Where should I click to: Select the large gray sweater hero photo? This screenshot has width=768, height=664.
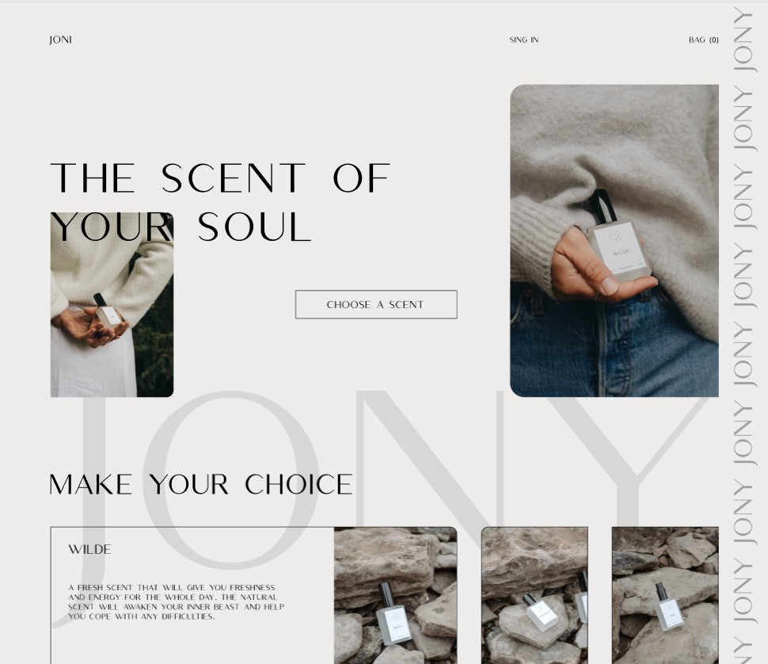(614, 241)
